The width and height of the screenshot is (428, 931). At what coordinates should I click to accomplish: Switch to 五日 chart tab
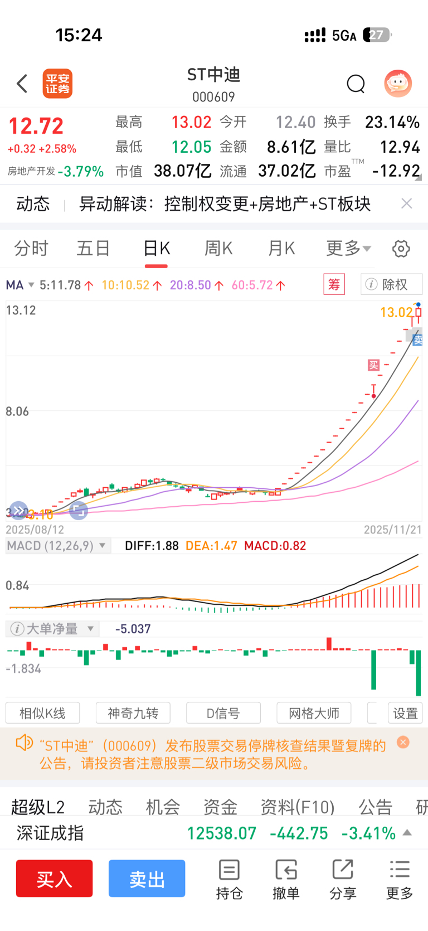pyautogui.click(x=93, y=248)
